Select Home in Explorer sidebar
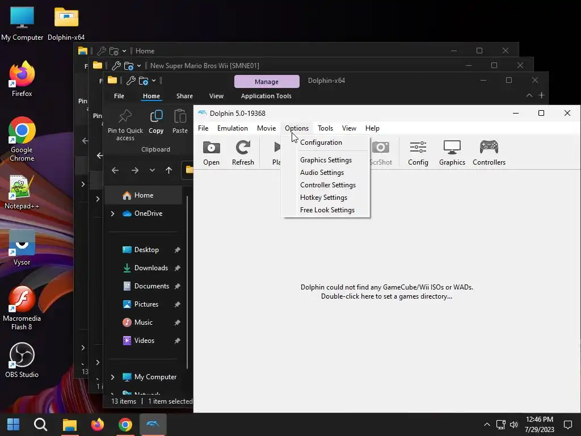 click(144, 195)
